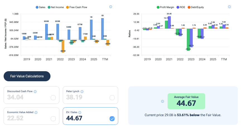Toggle Sales series in chart legend
Screen dimensions: 242x129
[40, 7]
